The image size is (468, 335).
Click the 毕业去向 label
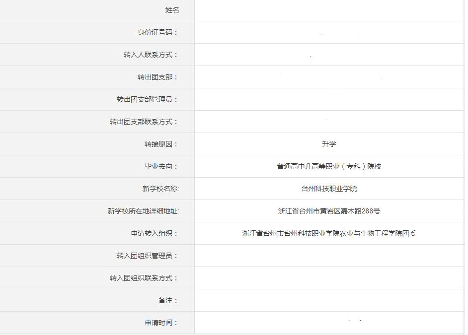[161, 166]
